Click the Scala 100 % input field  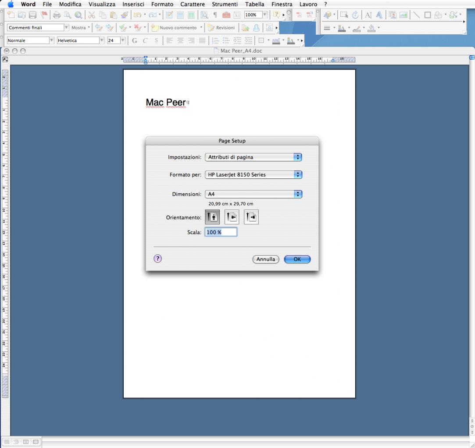point(221,232)
